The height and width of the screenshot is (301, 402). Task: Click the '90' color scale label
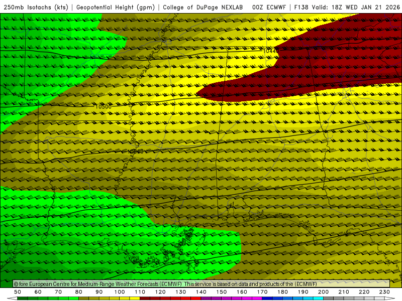99,292
